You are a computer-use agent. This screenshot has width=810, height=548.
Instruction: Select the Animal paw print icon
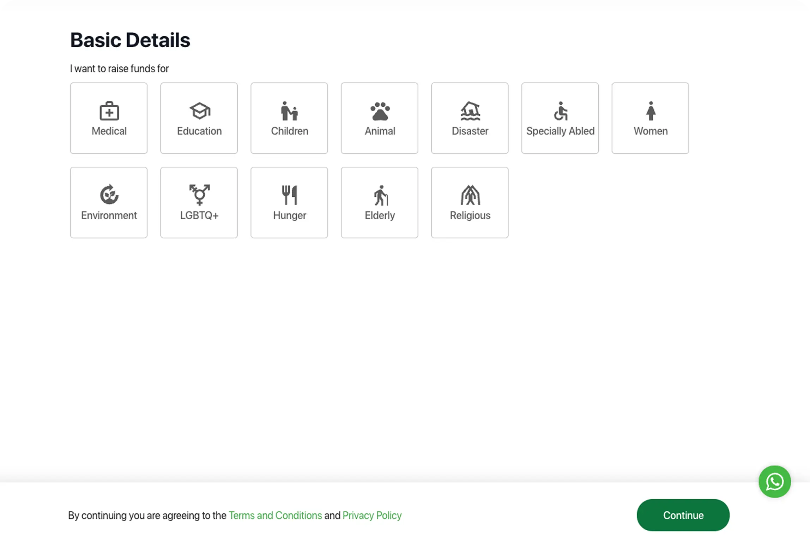(380, 111)
